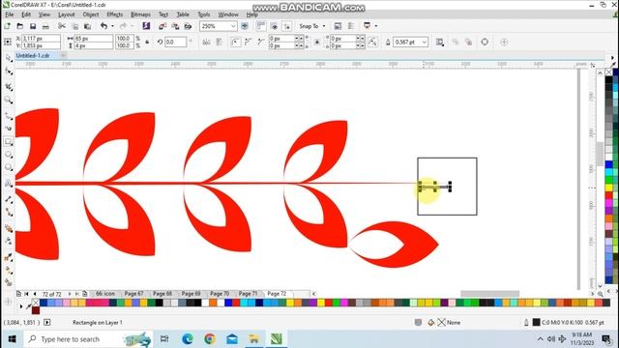Select the Pick tool in toolbox
Viewport: 619px width, 348px height.
click(x=9, y=58)
